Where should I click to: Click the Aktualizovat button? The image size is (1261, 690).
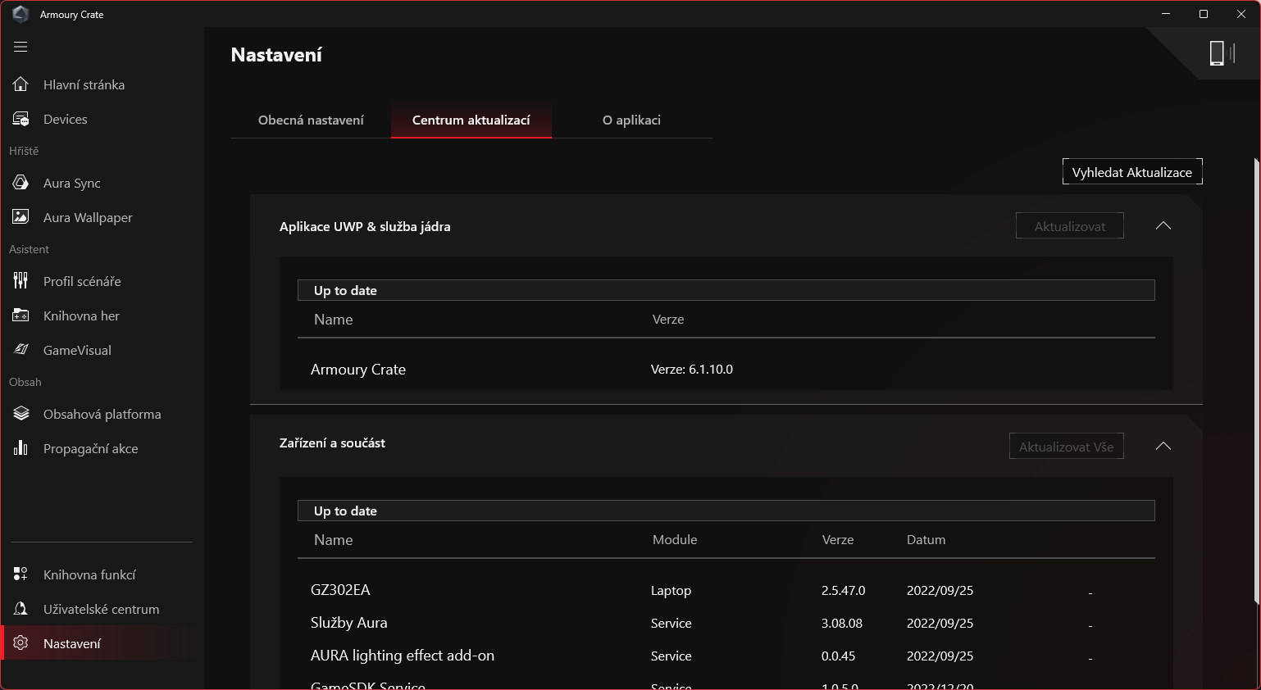(x=1070, y=226)
